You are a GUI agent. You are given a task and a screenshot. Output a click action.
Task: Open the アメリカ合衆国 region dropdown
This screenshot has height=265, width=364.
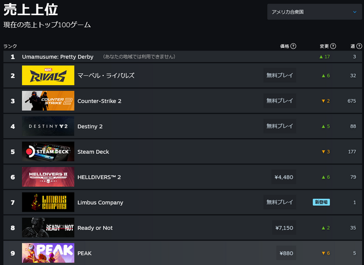click(315, 11)
